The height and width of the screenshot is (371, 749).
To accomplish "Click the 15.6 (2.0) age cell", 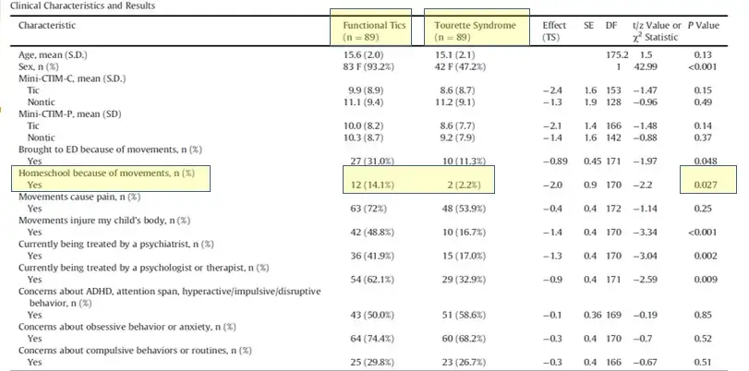I will [357, 55].
